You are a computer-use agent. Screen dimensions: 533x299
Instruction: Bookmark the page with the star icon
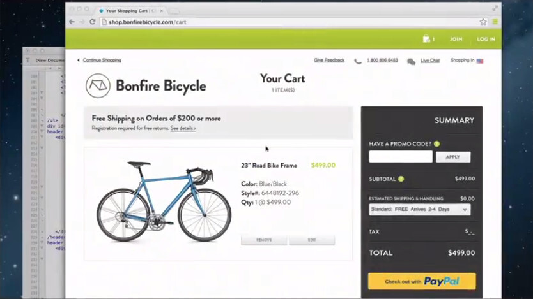click(x=483, y=22)
